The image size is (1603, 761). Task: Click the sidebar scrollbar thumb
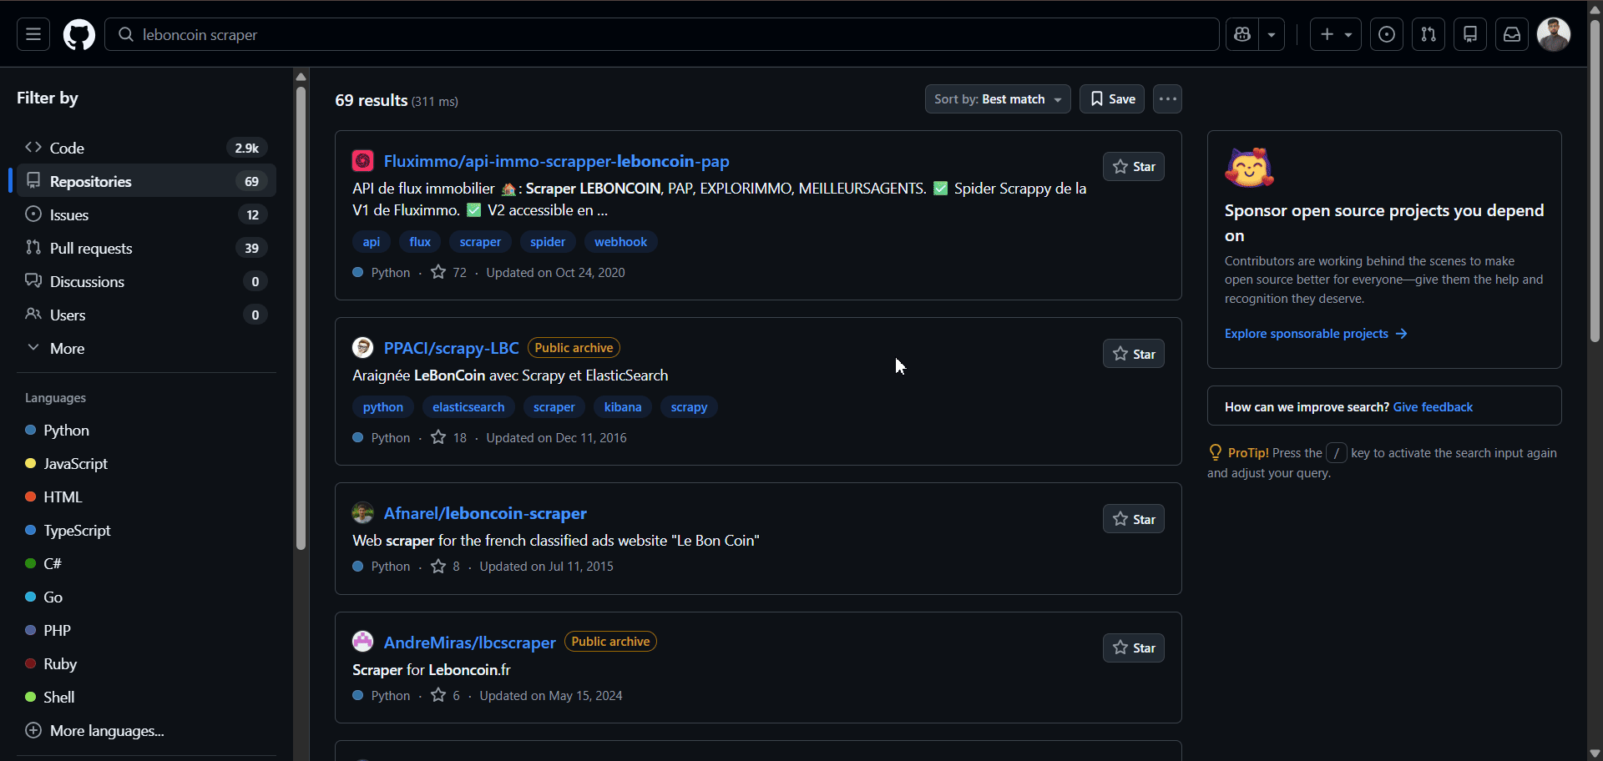tap(301, 318)
